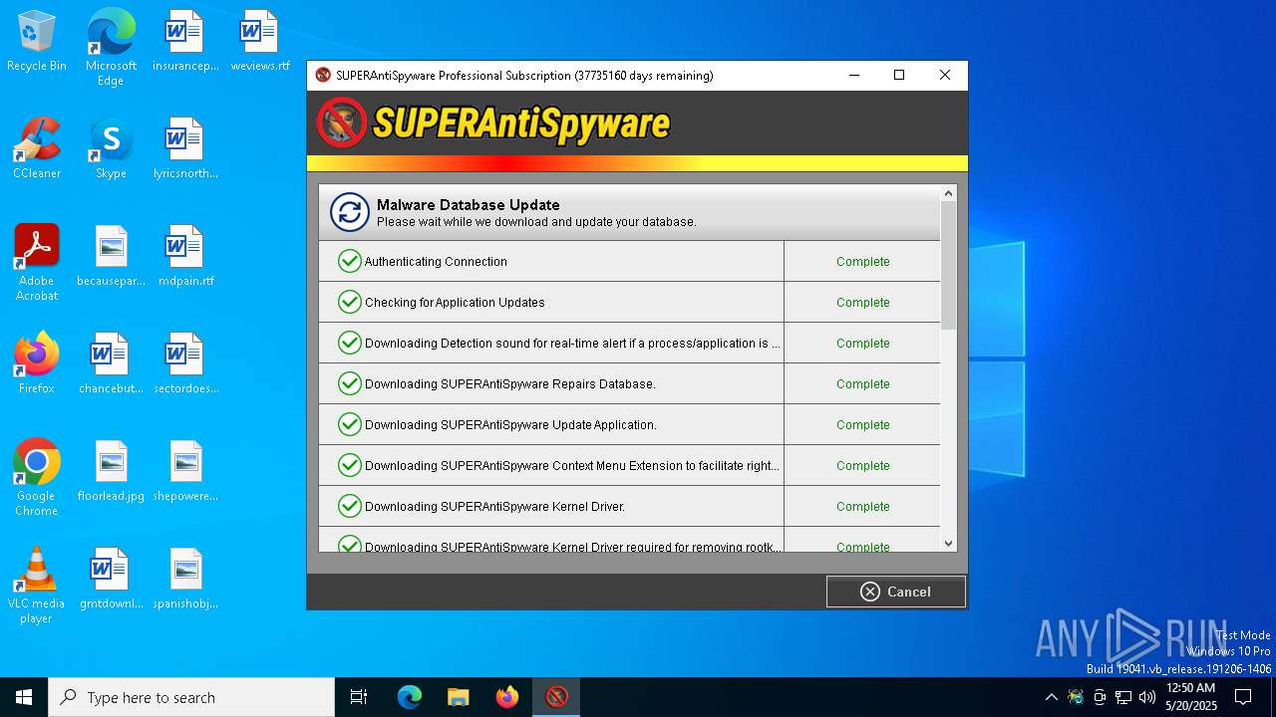
Task: Click the SUPERAntiSpyware logo emblem in the banner
Action: 342,122
